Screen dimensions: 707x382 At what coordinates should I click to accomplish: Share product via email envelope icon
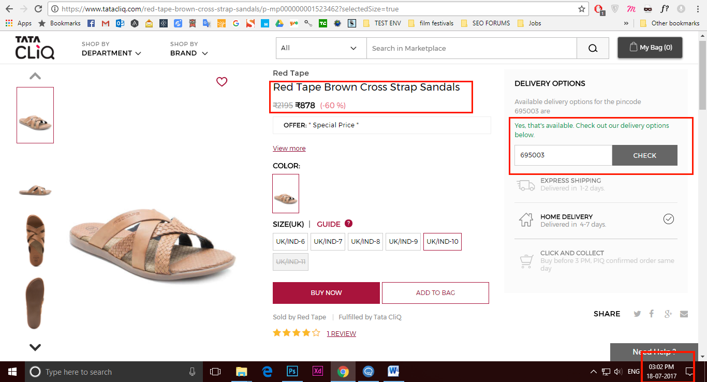[684, 314]
